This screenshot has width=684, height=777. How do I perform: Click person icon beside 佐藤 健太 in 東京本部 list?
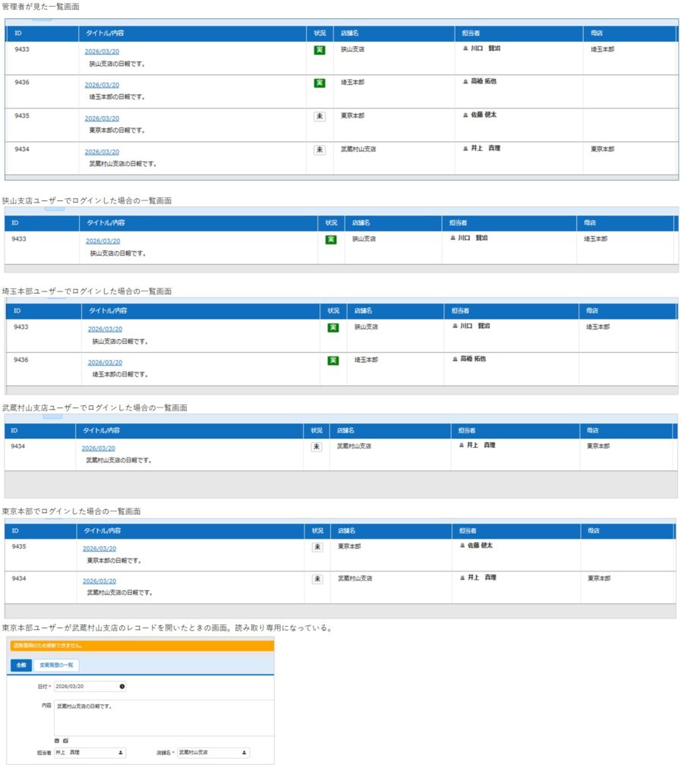pos(462,546)
